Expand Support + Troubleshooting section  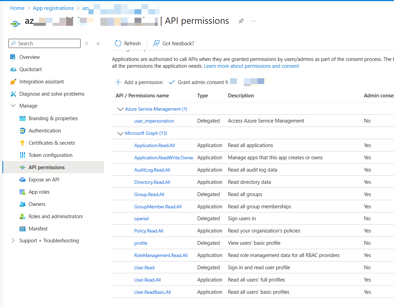[x=13, y=240]
